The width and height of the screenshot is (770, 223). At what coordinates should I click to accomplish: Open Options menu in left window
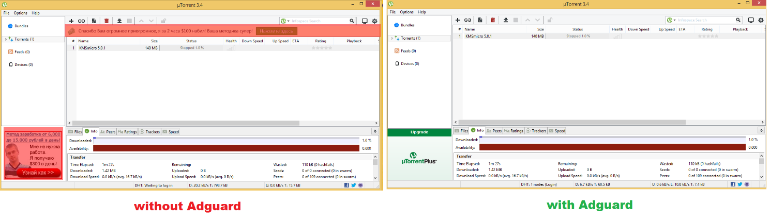coord(21,13)
